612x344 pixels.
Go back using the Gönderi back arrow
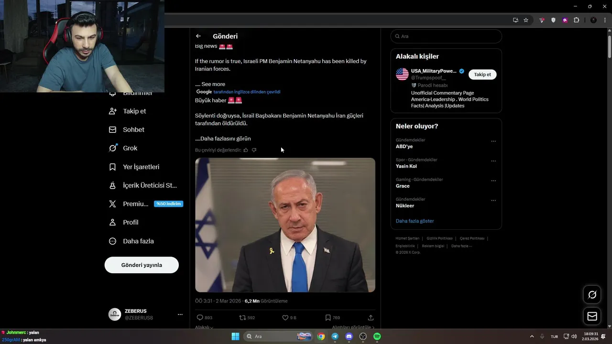click(198, 36)
